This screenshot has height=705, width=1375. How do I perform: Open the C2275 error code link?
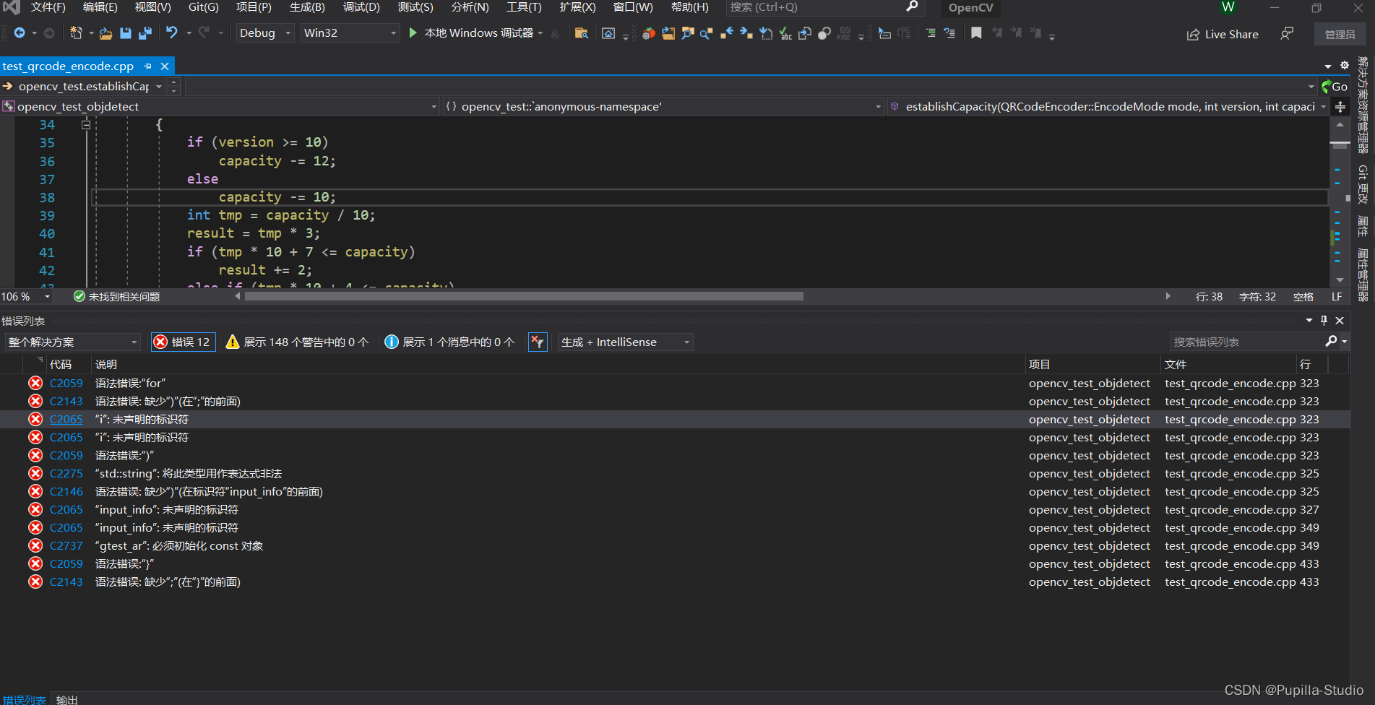click(x=66, y=473)
